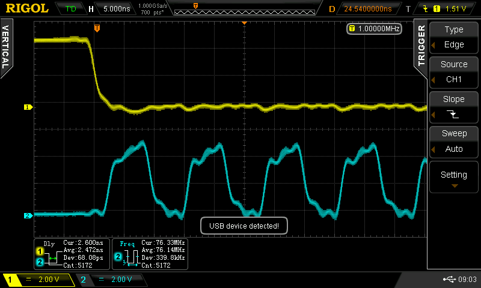Click the USB device detected message
The image size is (481, 288).
point(244,226)
